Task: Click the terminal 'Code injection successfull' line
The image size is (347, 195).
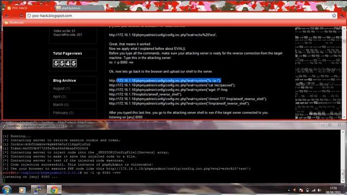Action: [78, 165]
